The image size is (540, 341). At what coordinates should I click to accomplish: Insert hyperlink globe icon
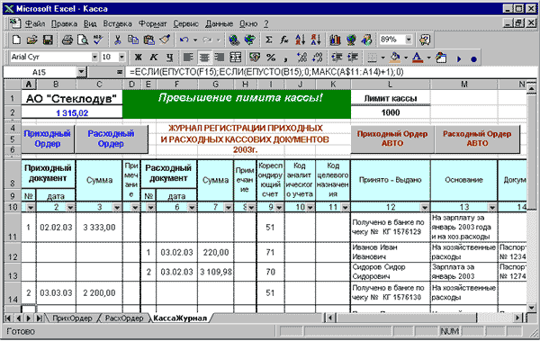[x=234, y=40]
